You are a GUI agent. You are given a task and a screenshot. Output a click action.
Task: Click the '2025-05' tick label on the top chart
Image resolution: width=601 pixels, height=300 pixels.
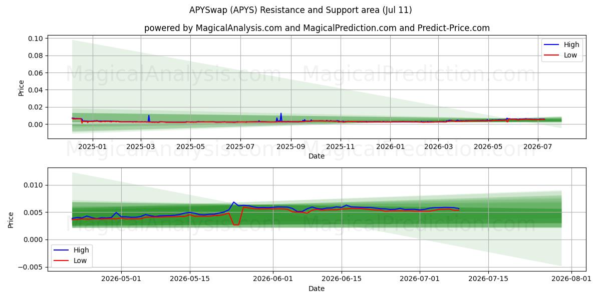click(190, 146)
